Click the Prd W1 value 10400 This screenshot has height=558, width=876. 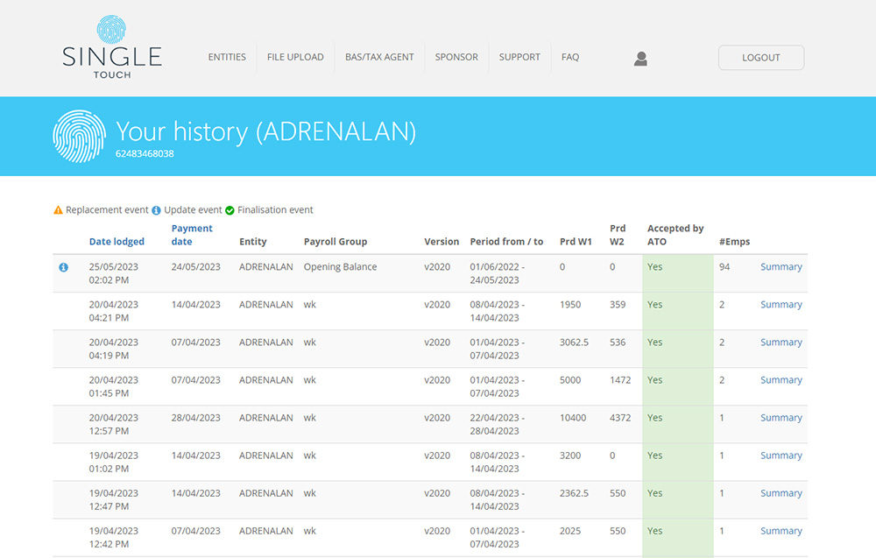coord(573,418)
